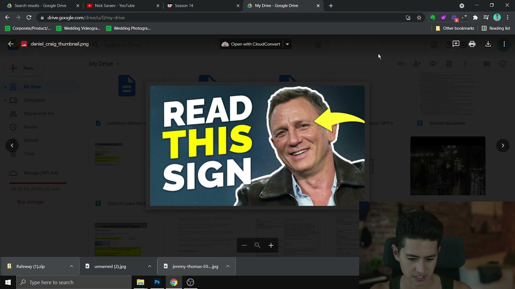Expand options for the Raleway (1).zip download

pos(71,266)
